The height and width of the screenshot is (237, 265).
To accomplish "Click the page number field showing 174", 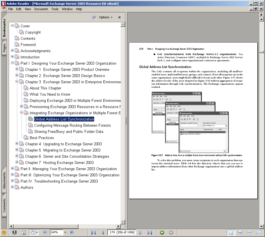I will [122, 232].
